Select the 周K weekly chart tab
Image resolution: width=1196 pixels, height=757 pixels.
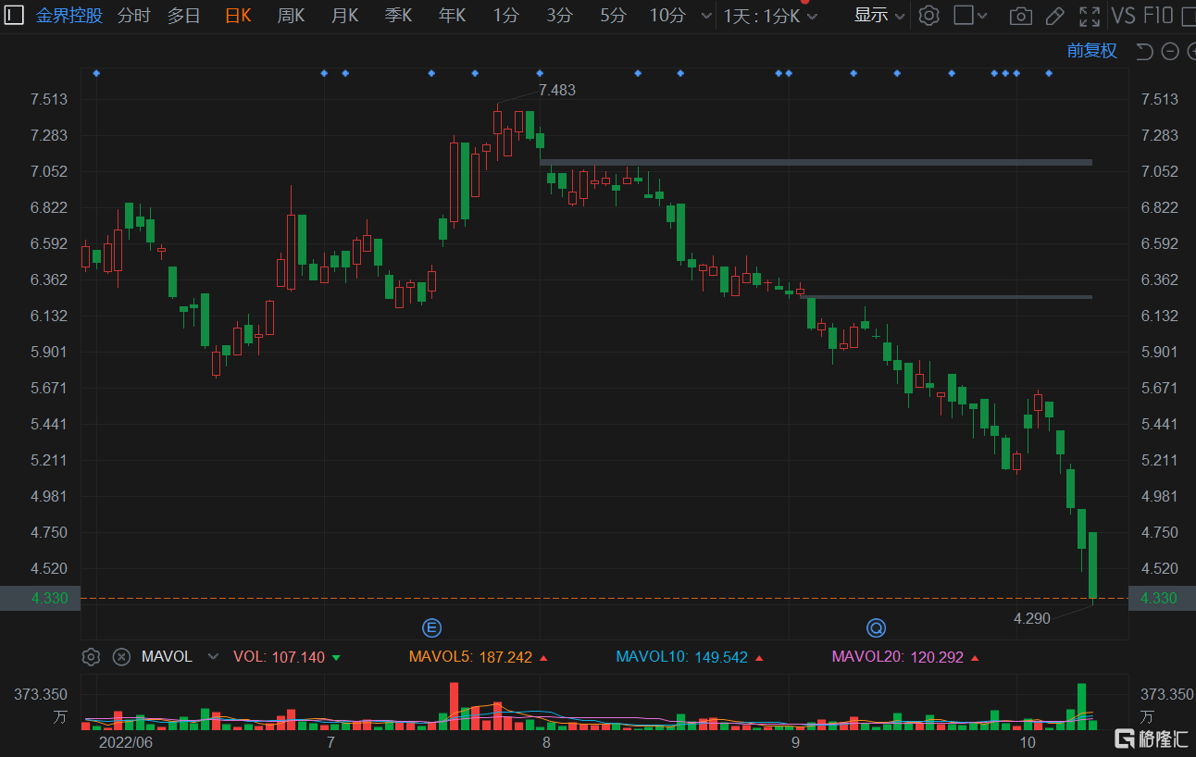291,15
